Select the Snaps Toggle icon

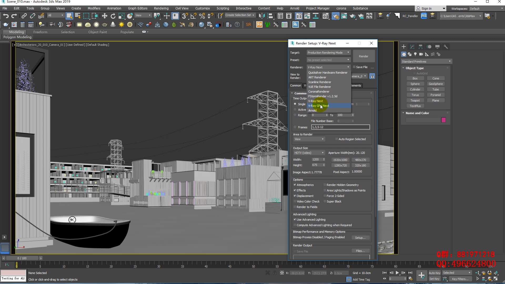(184, 16)
